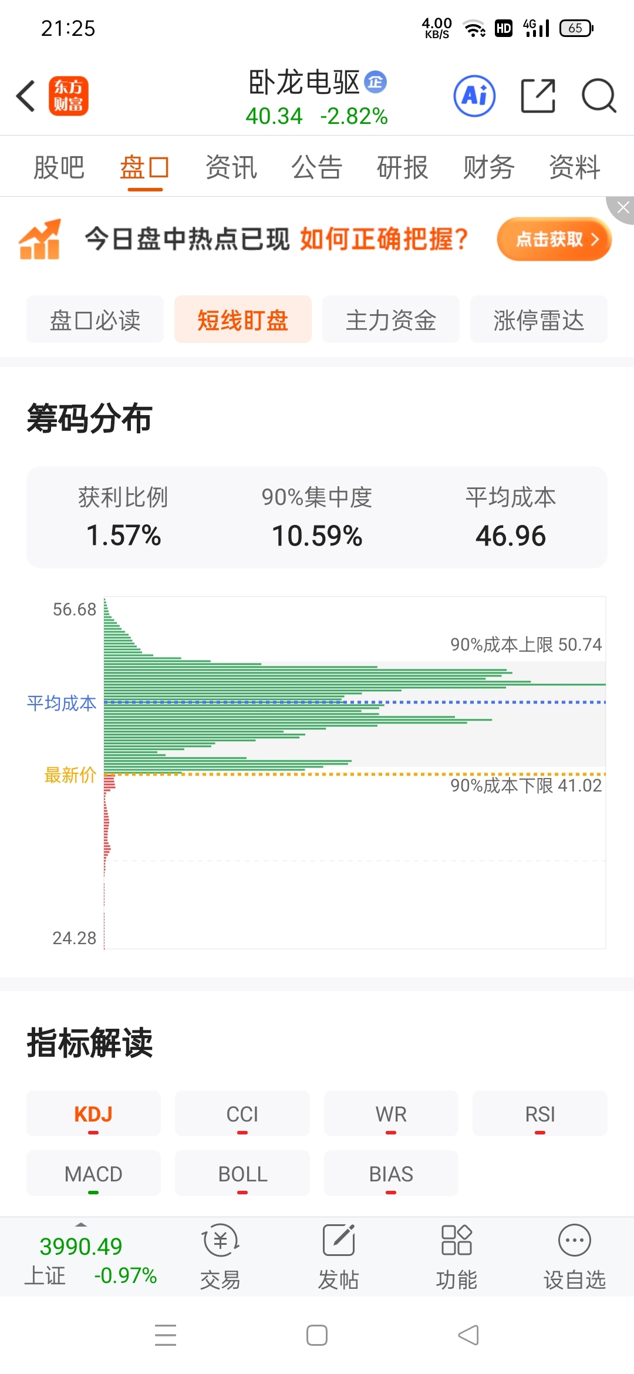Close the hot-topic banner ad
634x1374 pixels.
[x=622, y=208]
